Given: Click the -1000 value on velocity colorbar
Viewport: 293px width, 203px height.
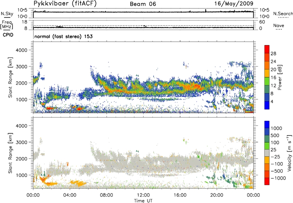Looking at the screenshot, I should [x=278, y=178].
